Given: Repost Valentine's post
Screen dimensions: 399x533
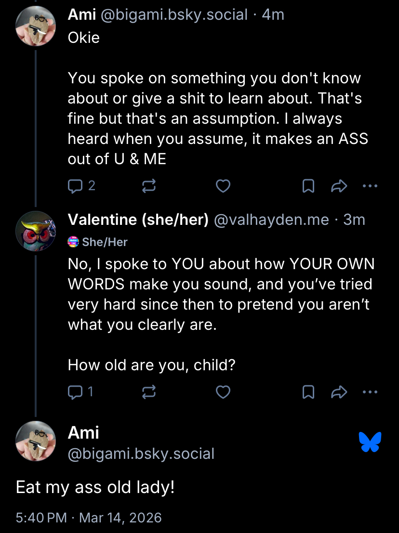Looking at the screenshot, I should point(149,392).
